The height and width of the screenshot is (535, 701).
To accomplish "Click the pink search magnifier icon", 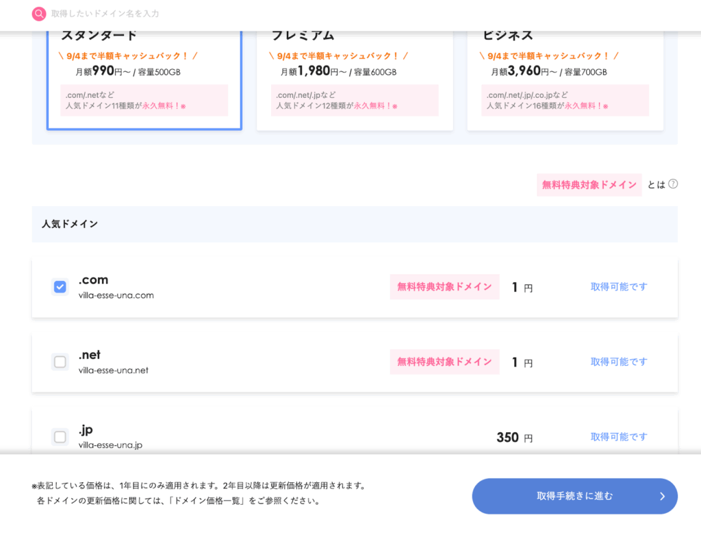I will tap(39, 14).
